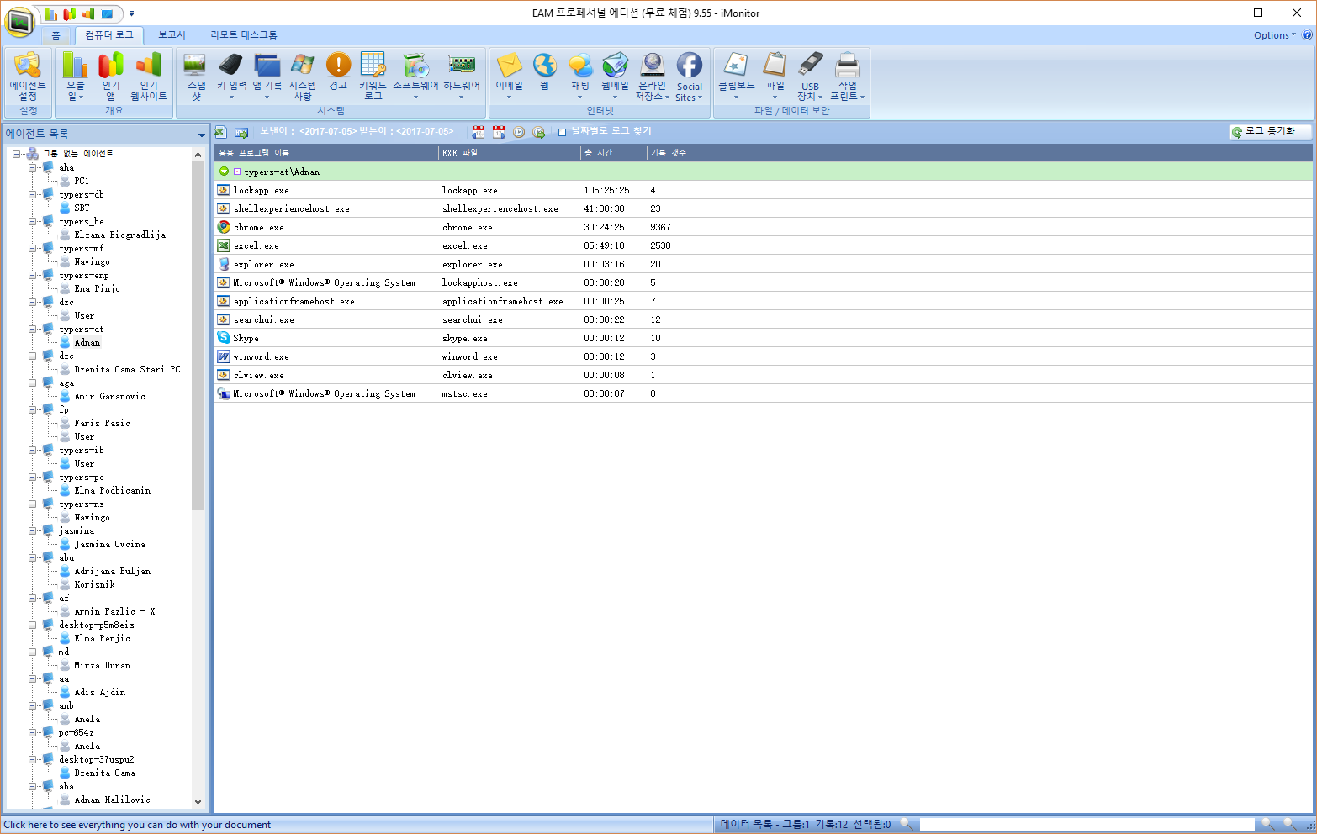Switch to Computer Log ribbon tab
Viewport: 1317px width, 834px height.
pyautogui.click(x=109, y=35)
